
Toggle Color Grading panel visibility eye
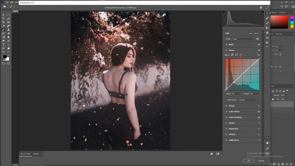[x=259, y=117]
